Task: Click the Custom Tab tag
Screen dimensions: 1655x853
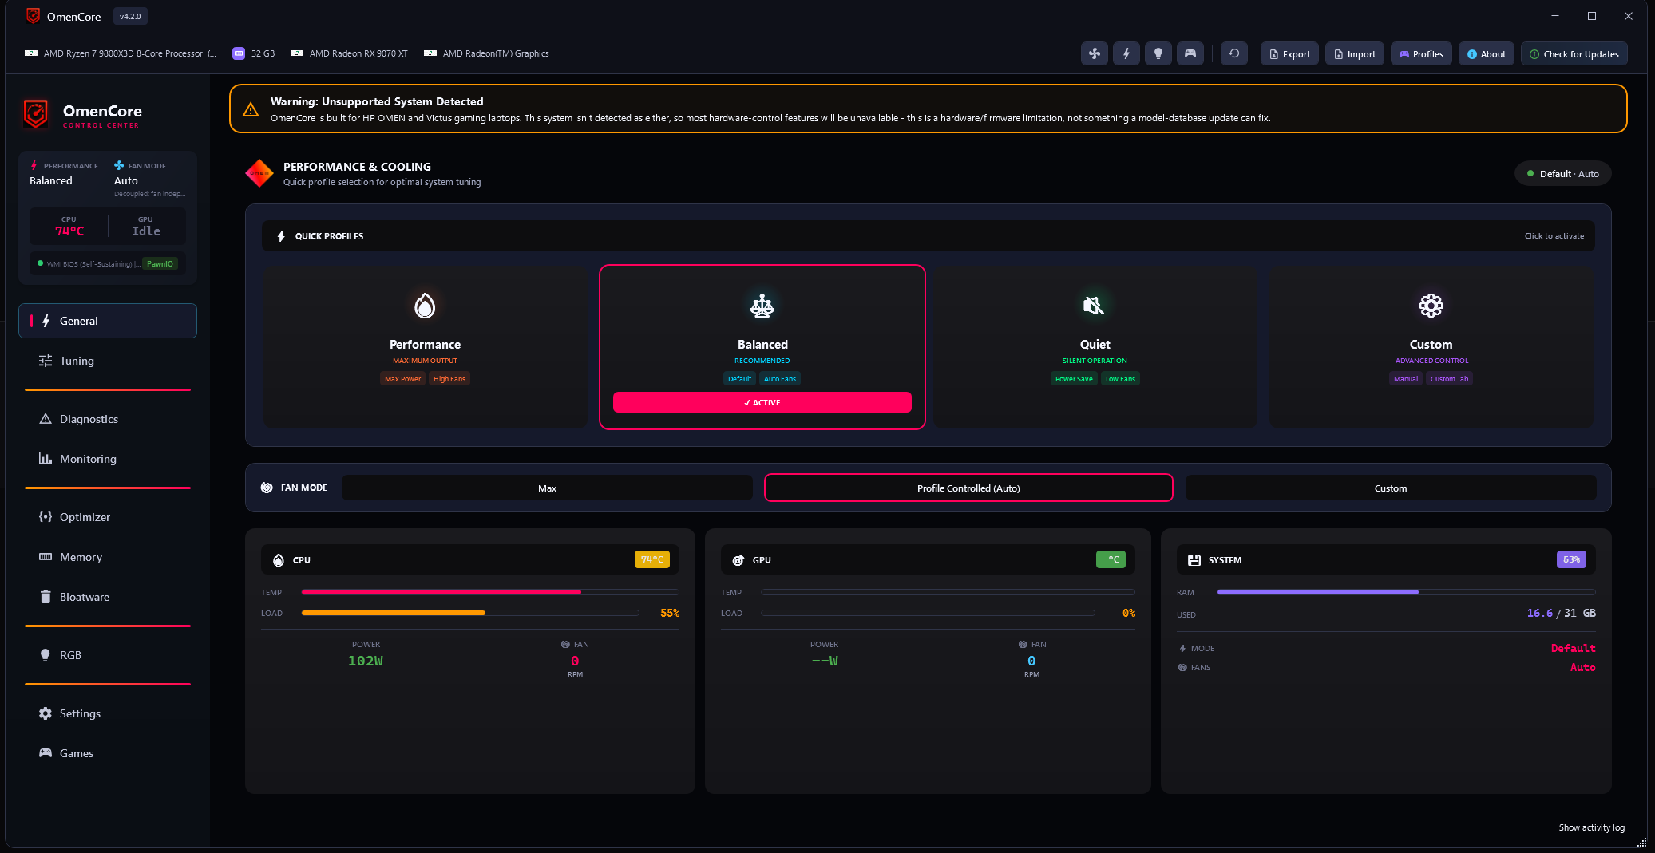Action: (x=1449, y=379)
